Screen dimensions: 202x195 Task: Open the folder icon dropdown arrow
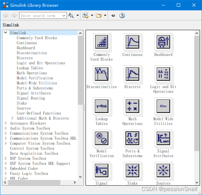pos(105,15)
